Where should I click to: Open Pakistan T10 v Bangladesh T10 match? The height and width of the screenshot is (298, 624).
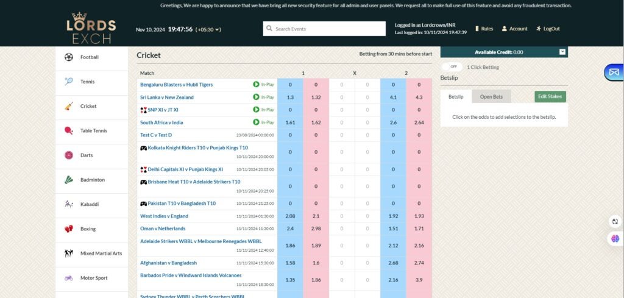click(x=182, y=204)
